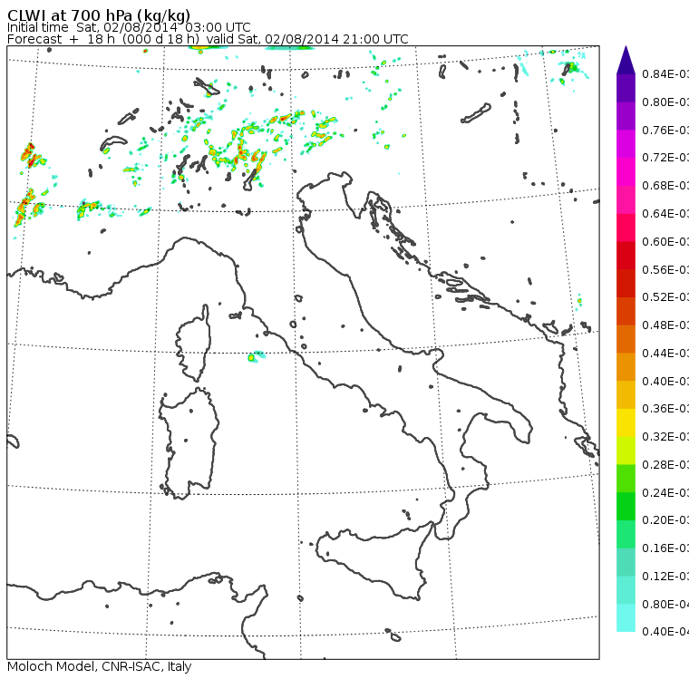Select colorbar band between 0.60E-03 and 0.64E-03
Screen dimensions: 689x679
(x=626, y=228)
